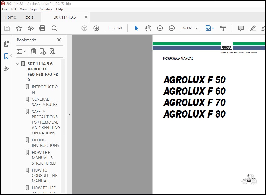
Task: Open bookmarks options dropdown menu
Action: point(21,51)
